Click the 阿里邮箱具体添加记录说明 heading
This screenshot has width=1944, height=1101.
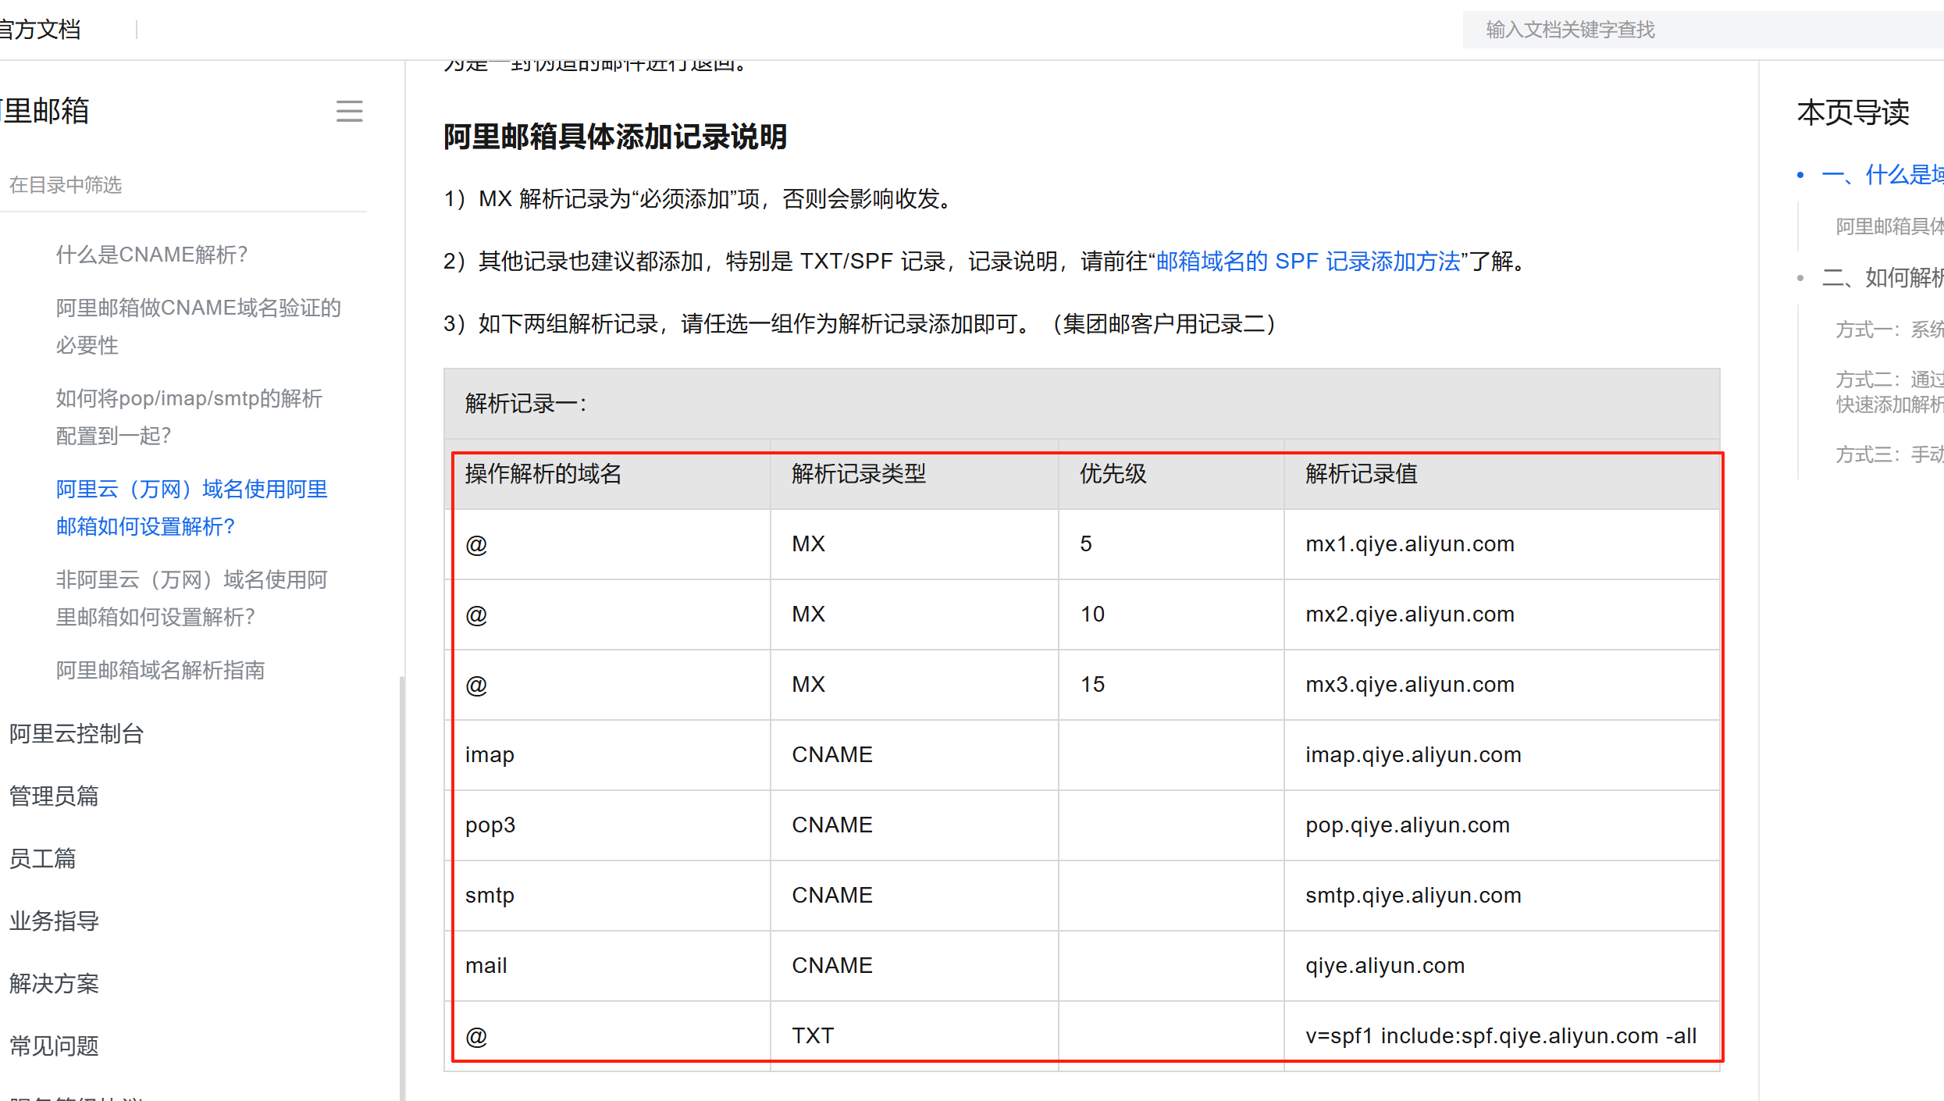pos(615,137)
